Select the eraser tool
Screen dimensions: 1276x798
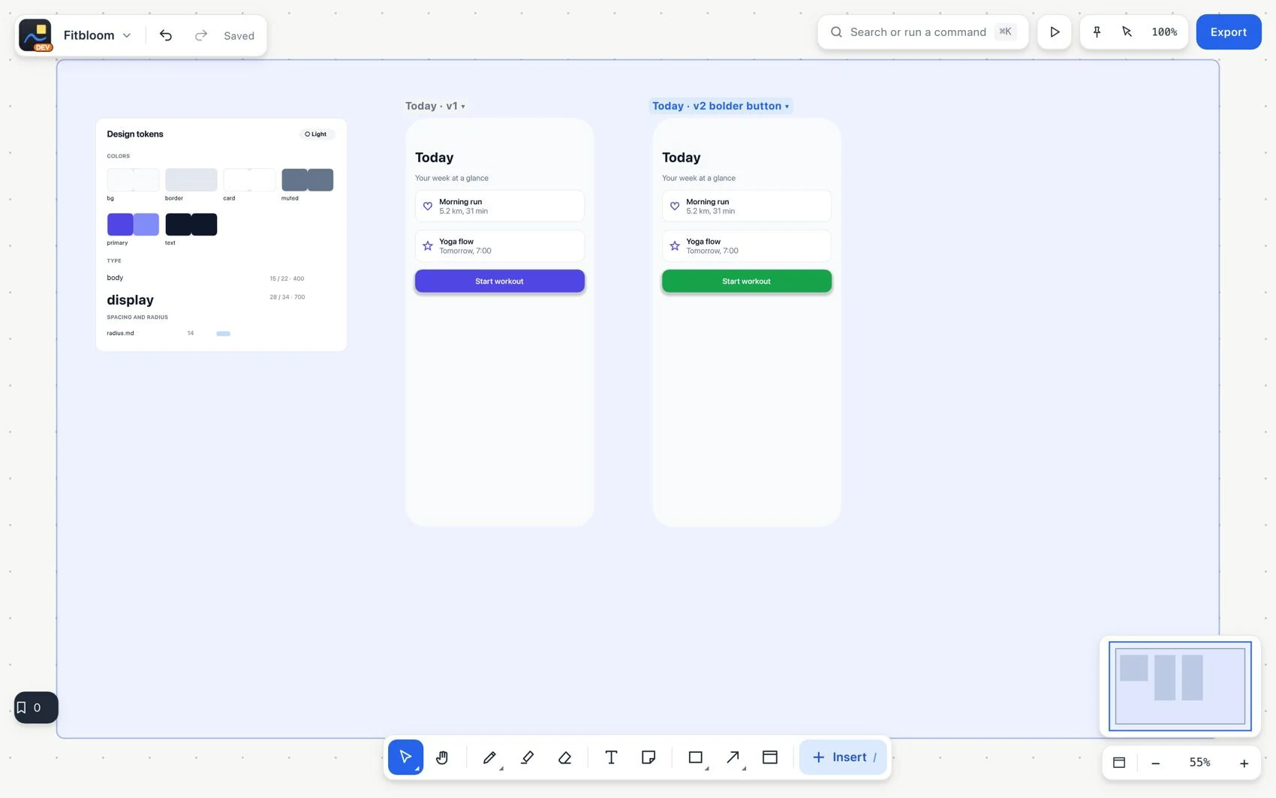coord(565,757)
